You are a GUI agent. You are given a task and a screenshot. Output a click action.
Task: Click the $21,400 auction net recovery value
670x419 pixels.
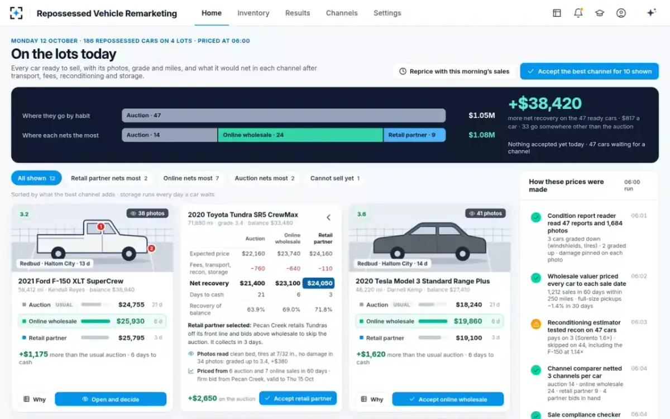252,283
